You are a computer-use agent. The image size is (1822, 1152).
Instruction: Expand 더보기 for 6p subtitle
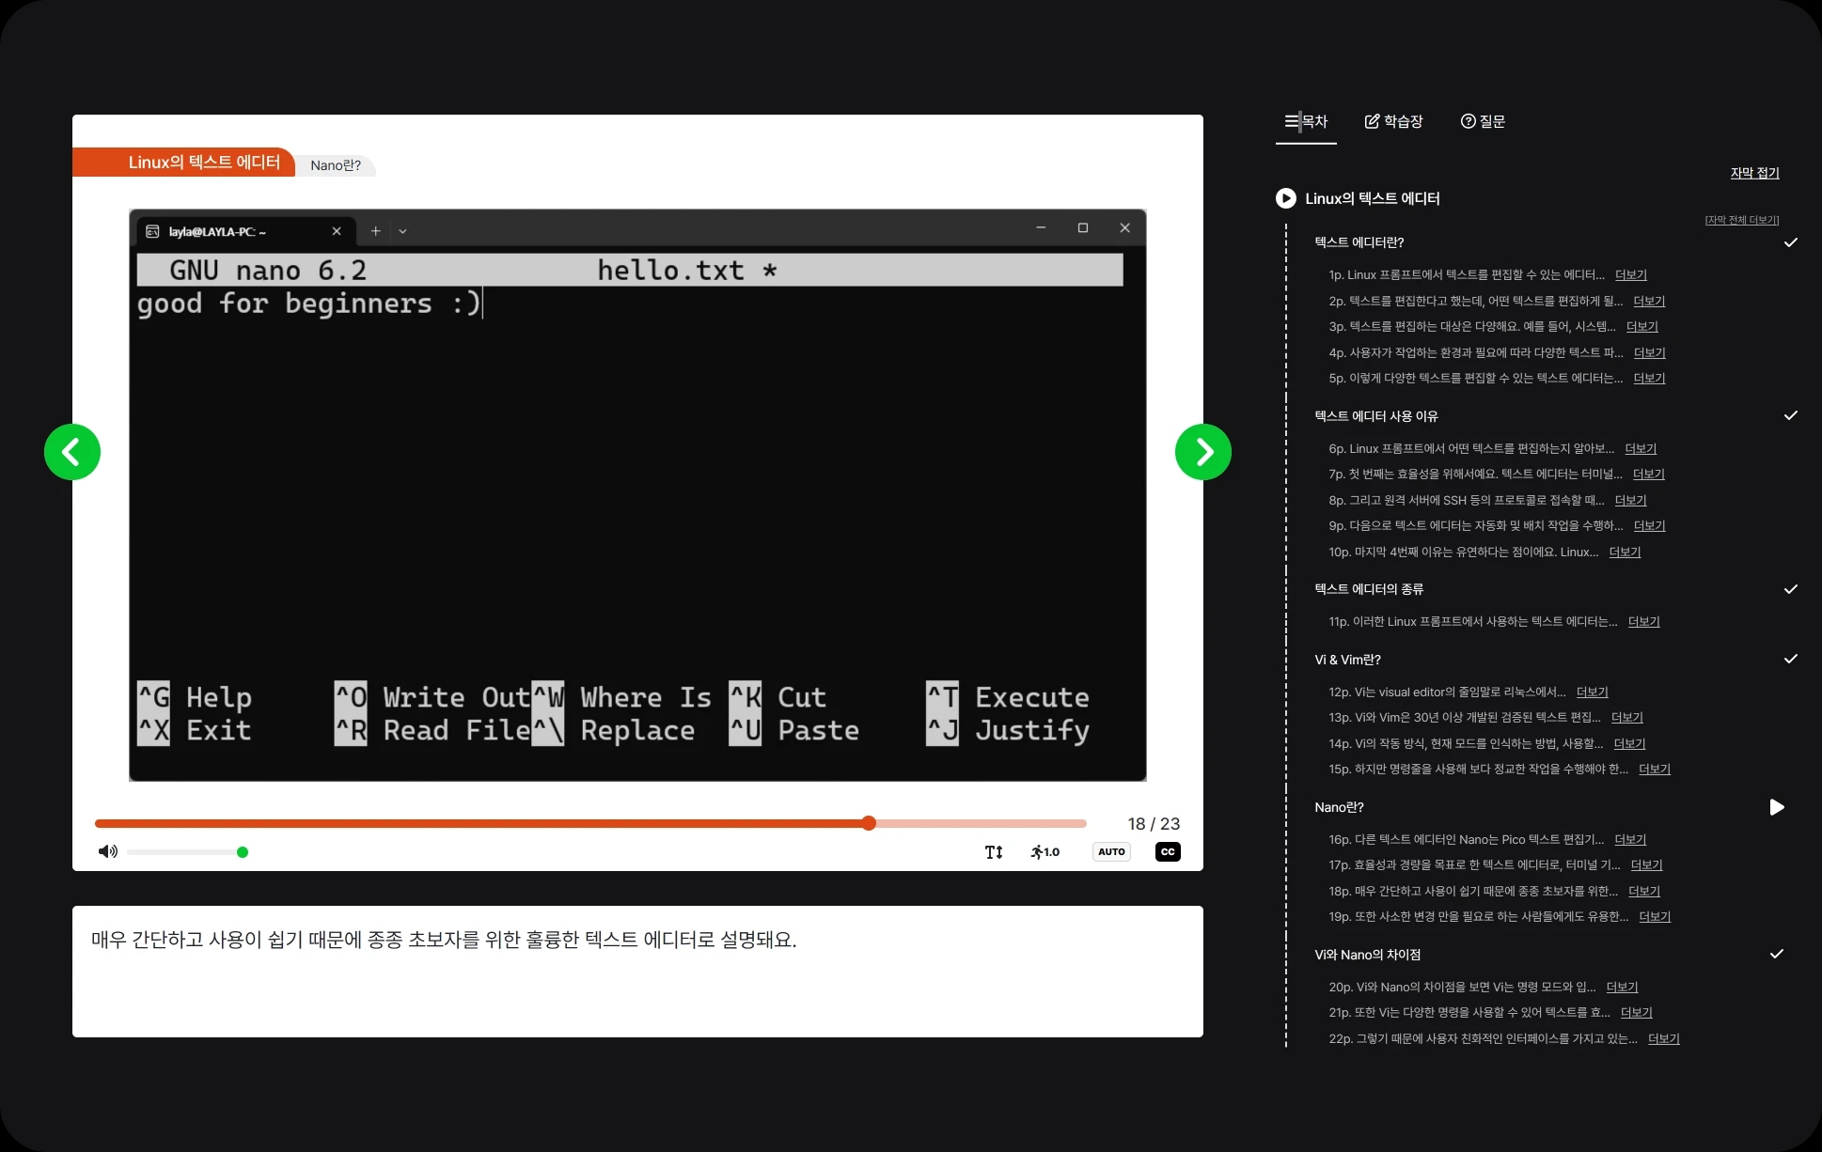(1640, 448)
